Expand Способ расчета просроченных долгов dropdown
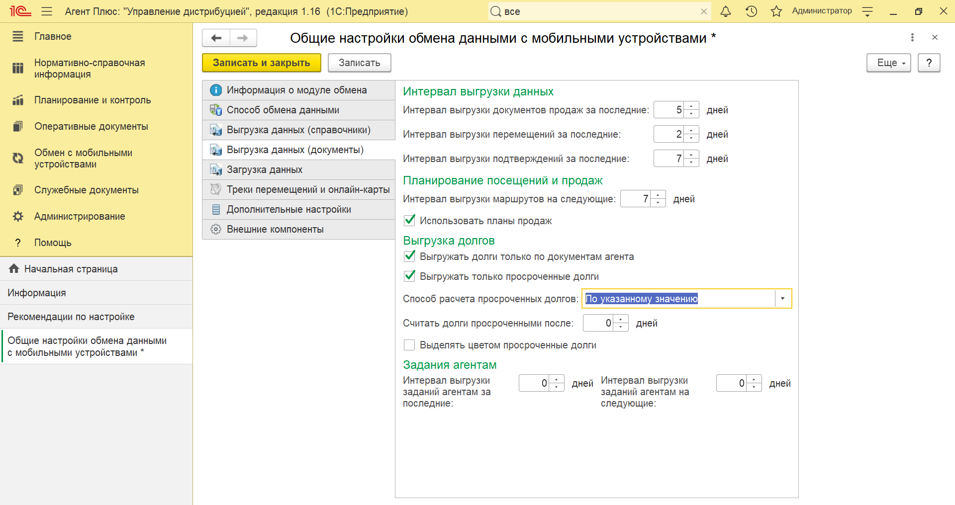Image resolution: width=955 pixels, height=505 pixels. click(782, 299)
